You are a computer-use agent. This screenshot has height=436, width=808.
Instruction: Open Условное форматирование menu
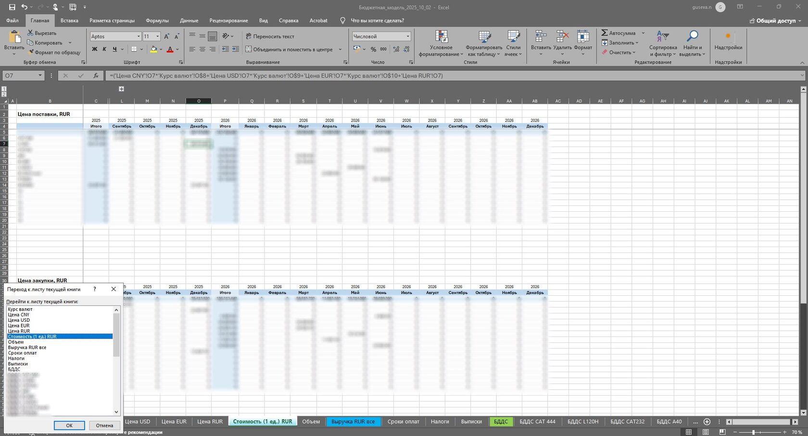coord(441,43)
